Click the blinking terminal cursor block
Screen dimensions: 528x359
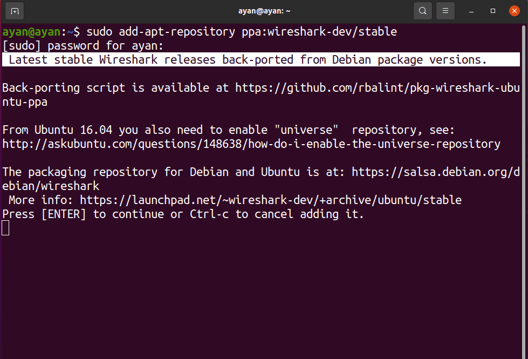click(x=5, y=227)
